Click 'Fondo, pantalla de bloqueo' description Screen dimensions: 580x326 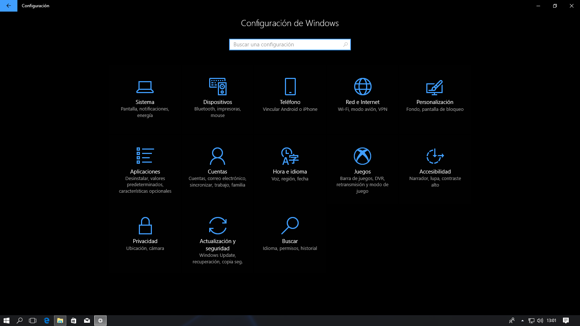click(x=435, y=109)
